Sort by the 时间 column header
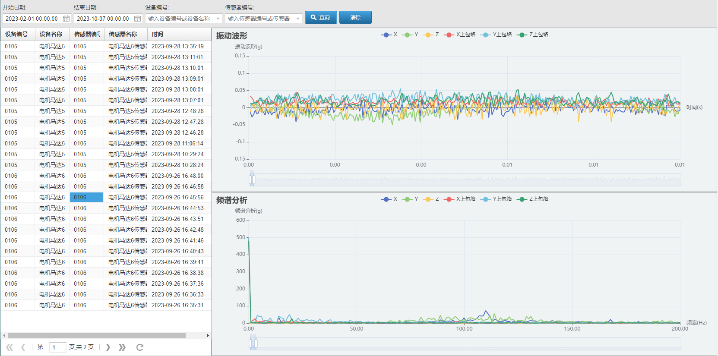Viewport: 718px width, 356px height. (x=179, y=34)
